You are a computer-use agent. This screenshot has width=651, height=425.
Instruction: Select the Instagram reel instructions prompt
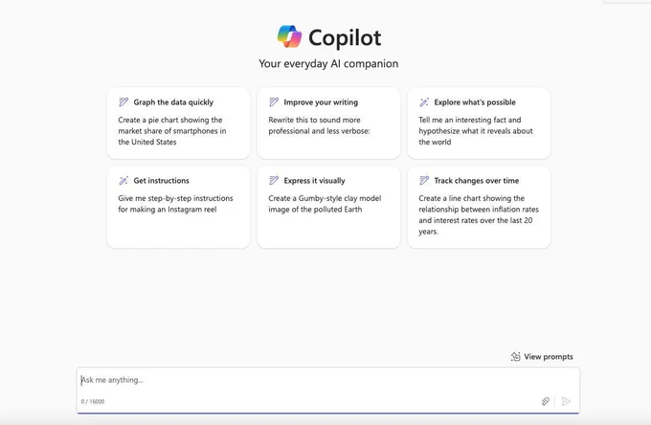pos(178,207)
